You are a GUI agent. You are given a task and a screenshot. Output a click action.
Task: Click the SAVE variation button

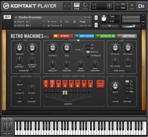point(100,84)
